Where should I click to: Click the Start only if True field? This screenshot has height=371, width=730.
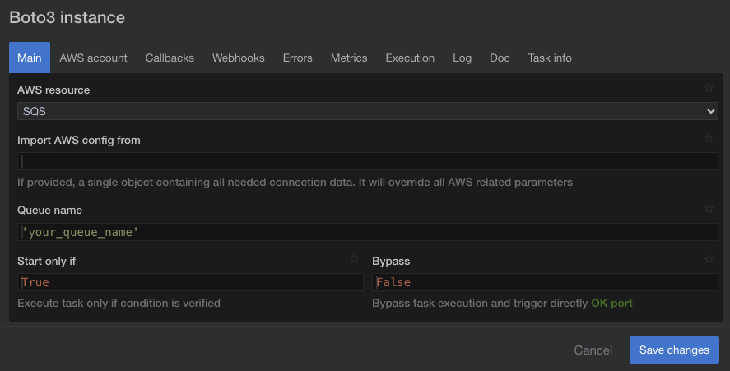190,282
